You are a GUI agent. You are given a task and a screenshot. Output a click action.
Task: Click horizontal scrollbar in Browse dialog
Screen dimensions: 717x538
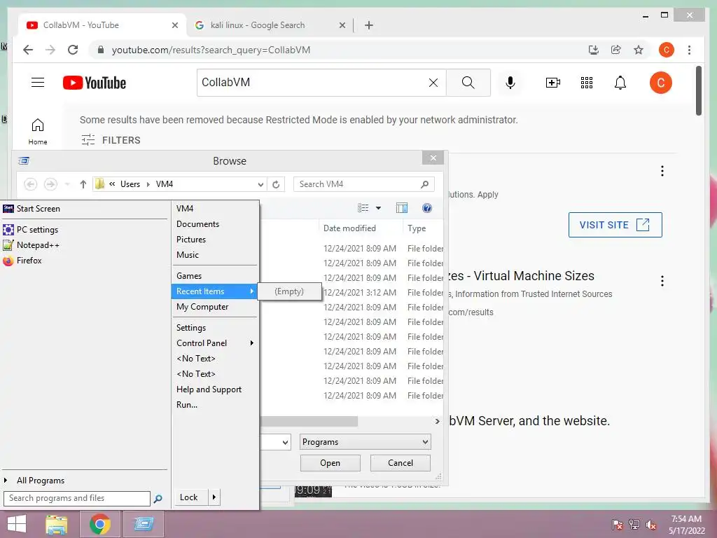point(309,421)
